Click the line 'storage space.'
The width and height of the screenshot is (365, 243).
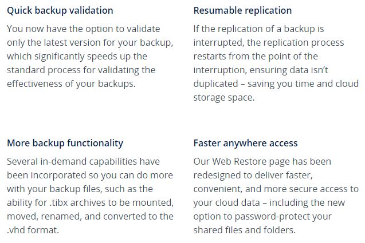224,97
